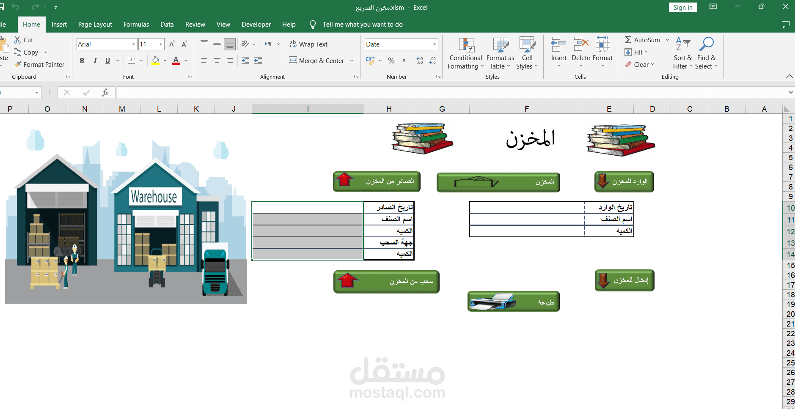
Task: Collapse the ribbon with the chevron
Action: click(789, 77)
